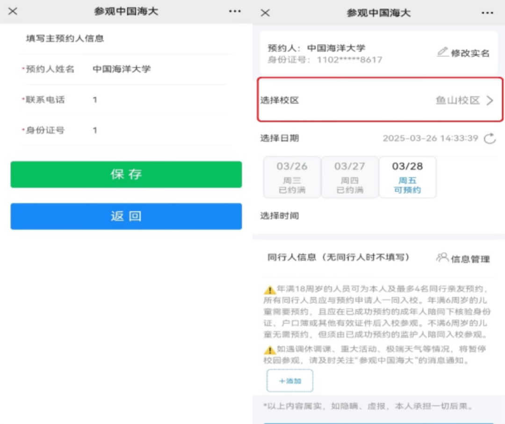Edit the 身份证号 field
Viewport: 505px width, 424px height.
[126, 130]
